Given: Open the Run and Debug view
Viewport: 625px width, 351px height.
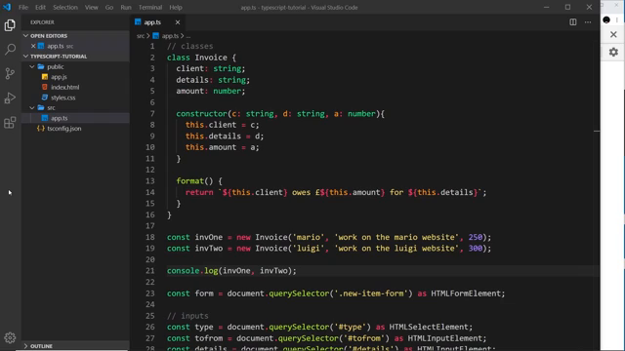Looking at the screenshot, I should (10, 97).
